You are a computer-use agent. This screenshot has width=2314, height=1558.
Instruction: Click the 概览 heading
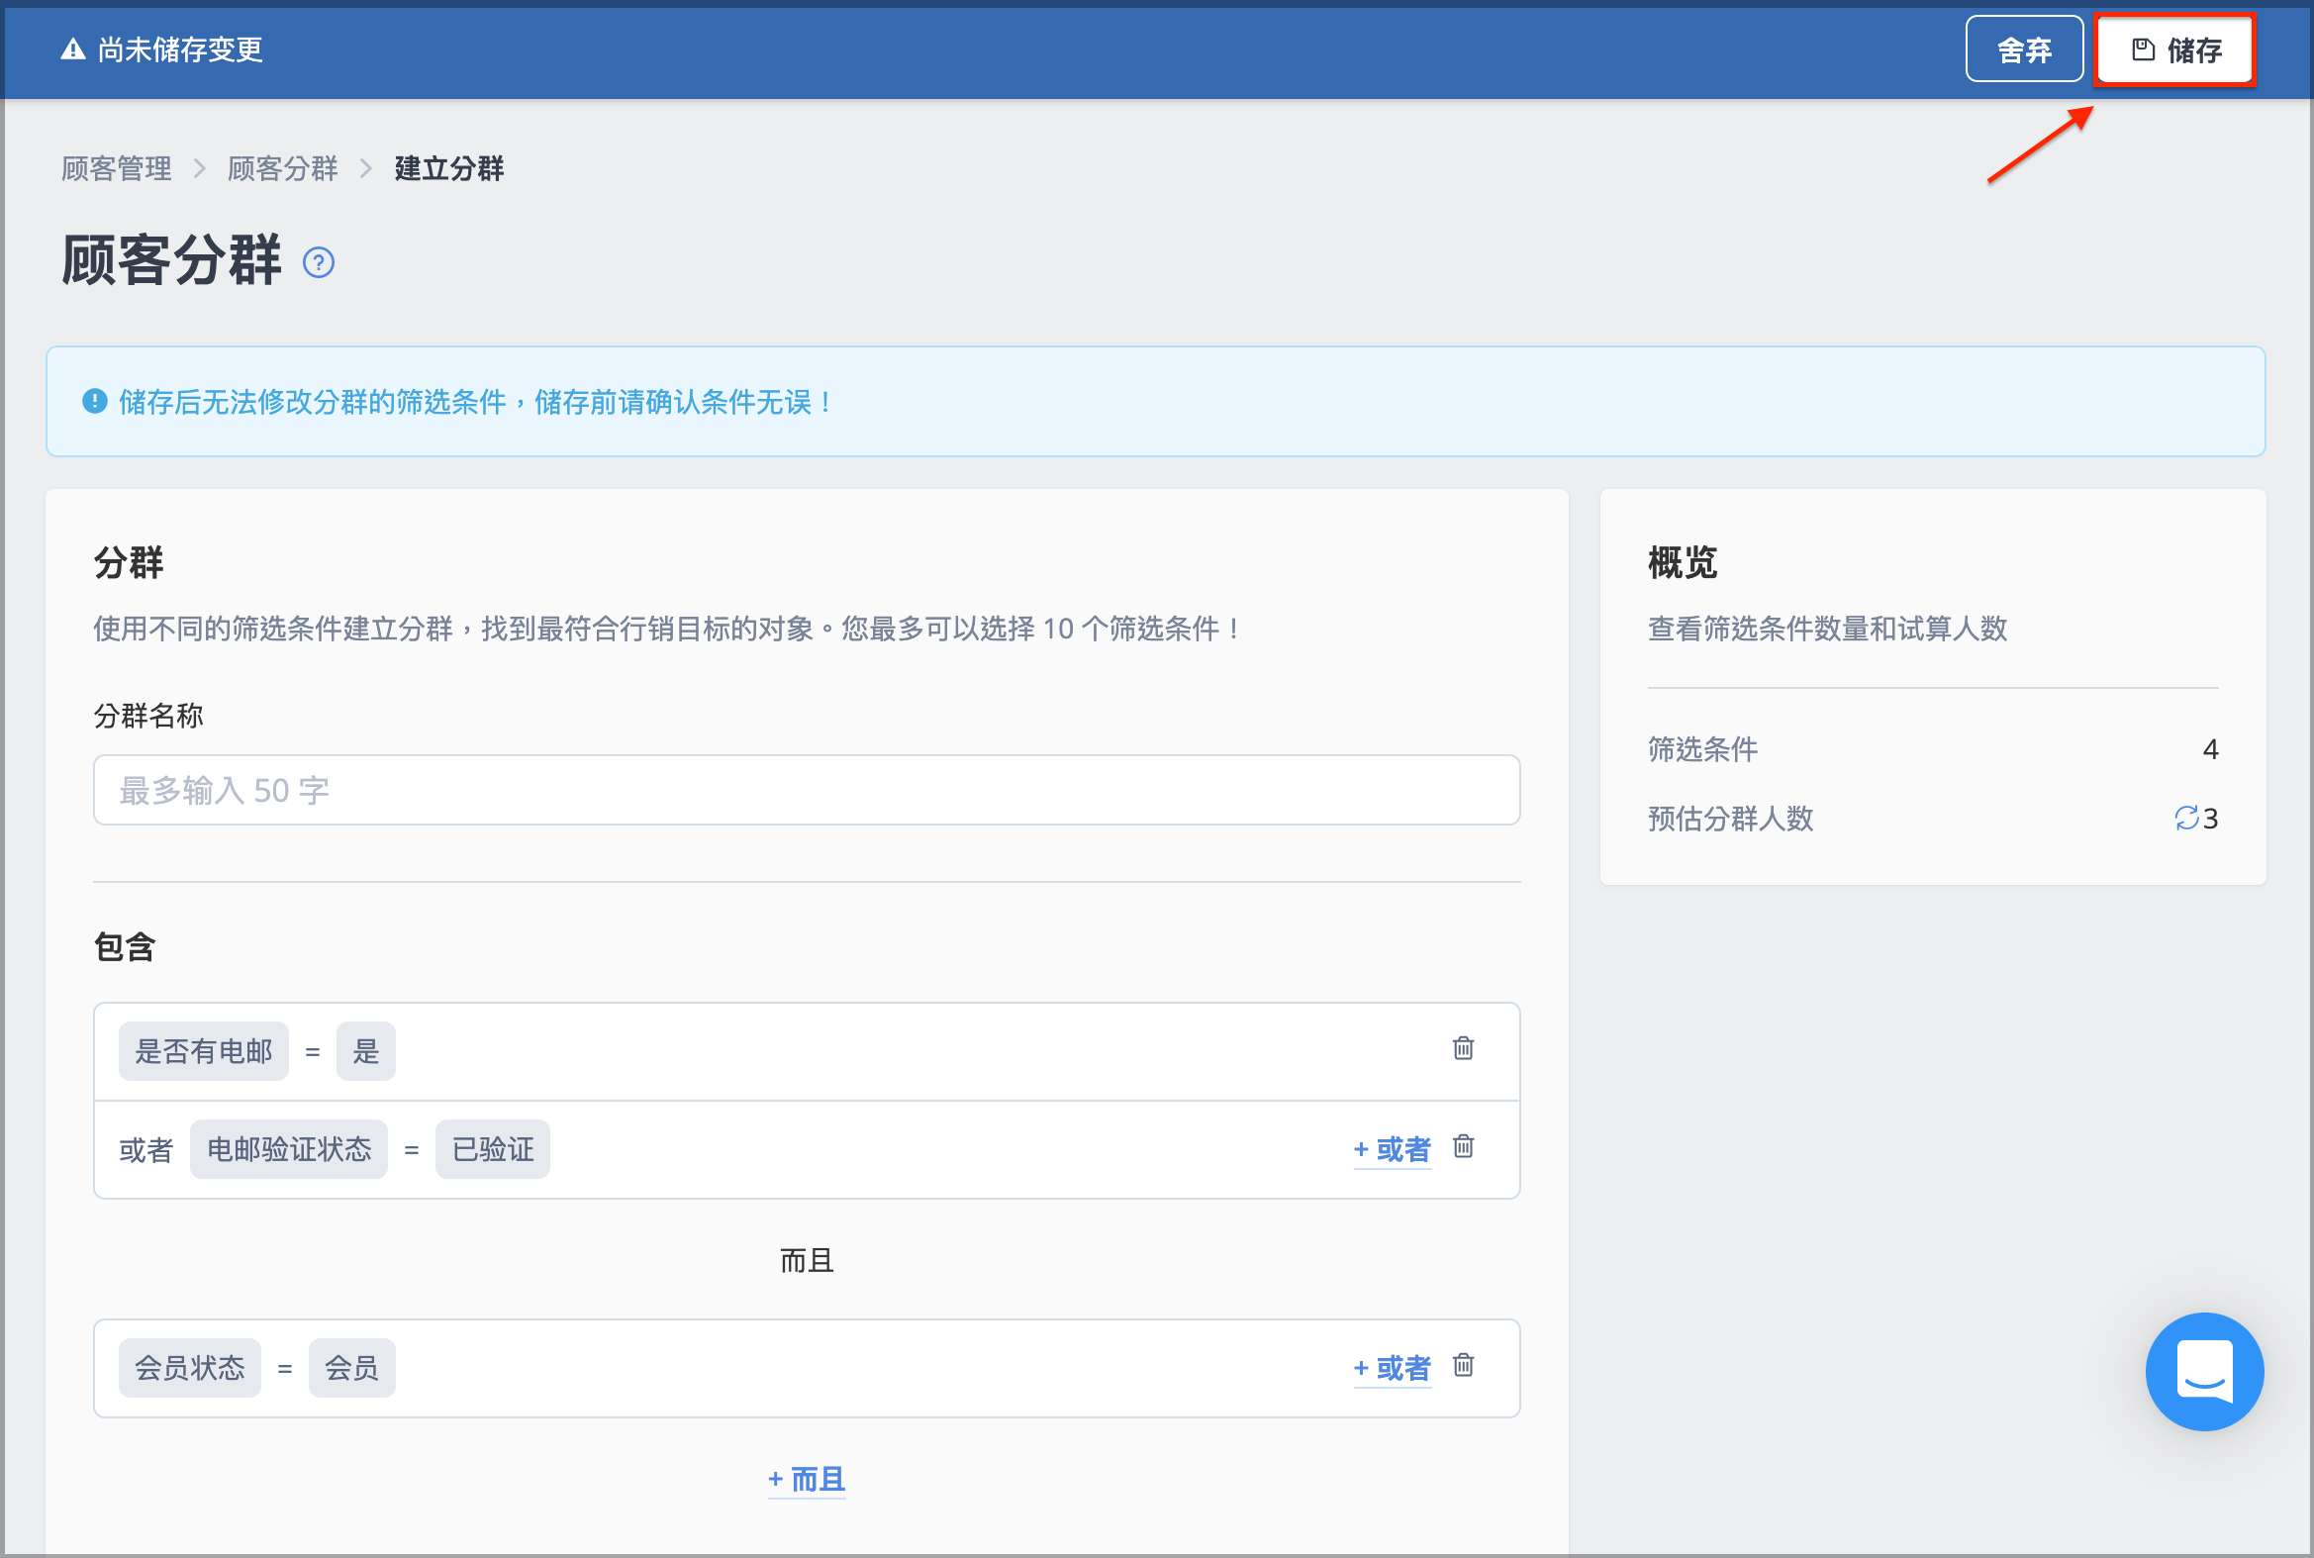1683,562
